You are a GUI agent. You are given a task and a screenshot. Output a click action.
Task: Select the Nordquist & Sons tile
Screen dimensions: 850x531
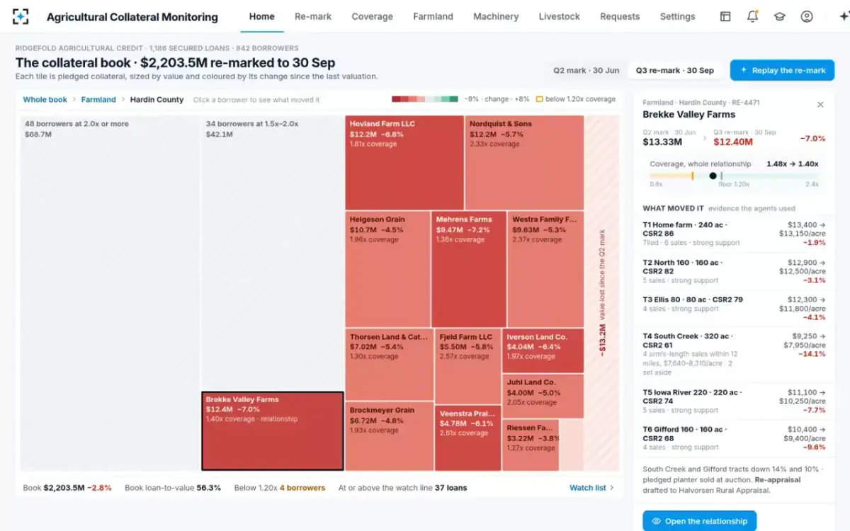click(525, 163)
